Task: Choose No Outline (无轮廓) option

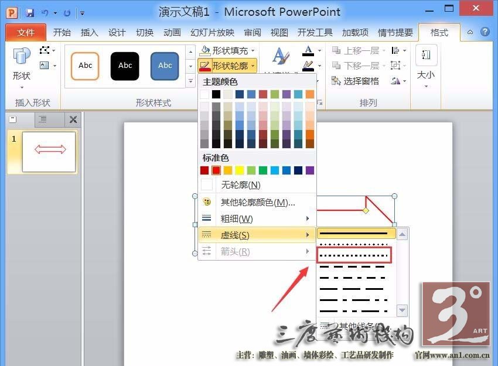Action: tap(257, 184)
